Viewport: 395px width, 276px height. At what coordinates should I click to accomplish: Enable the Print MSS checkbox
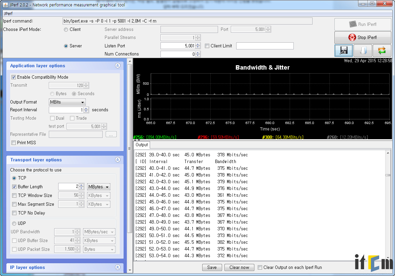click(x=13, y=143)
